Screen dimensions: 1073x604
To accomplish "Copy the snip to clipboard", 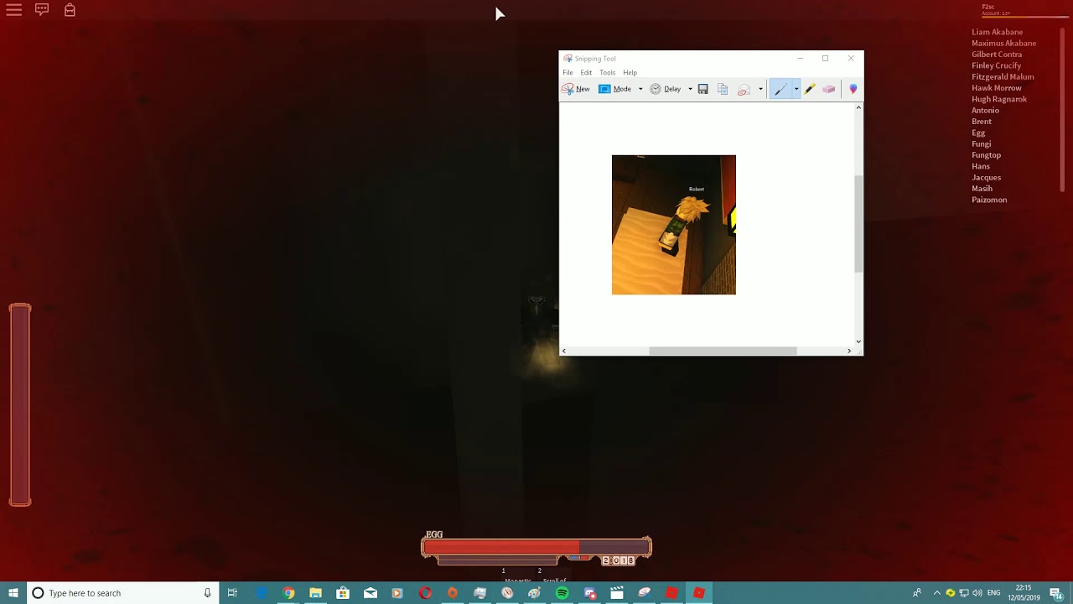I will [x=723, y=89].
